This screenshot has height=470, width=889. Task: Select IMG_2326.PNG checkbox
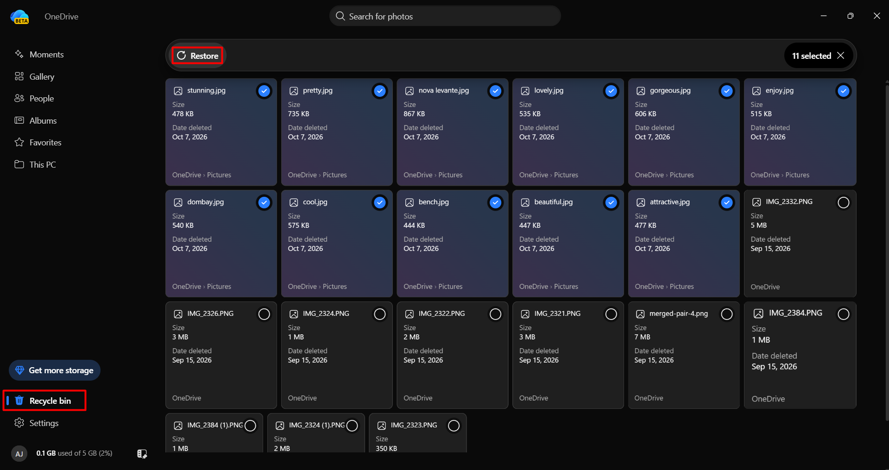(264, 314)
